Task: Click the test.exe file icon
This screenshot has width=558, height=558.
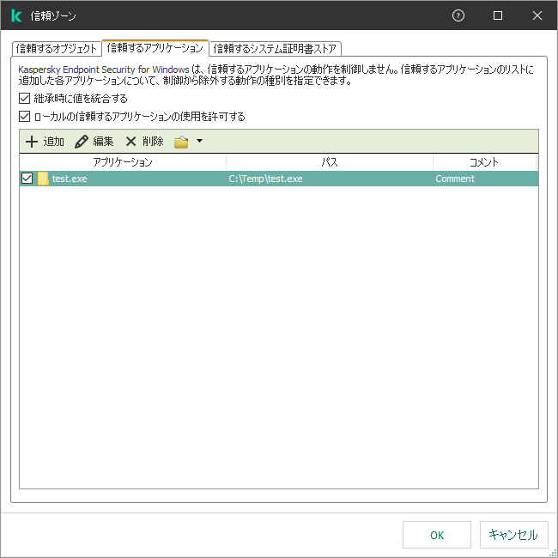Action: (x=43, y=179)
